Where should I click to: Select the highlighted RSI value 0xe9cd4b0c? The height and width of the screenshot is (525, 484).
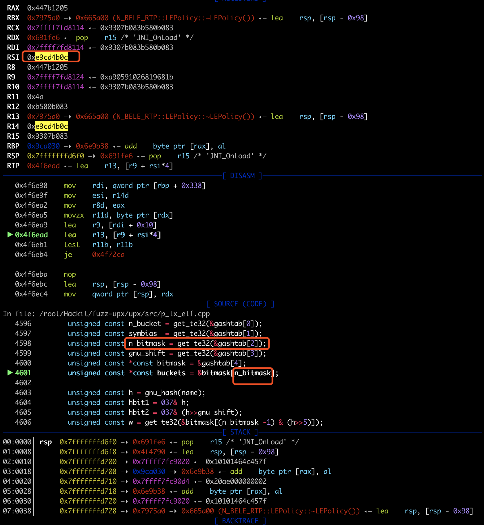coord(48,57)
